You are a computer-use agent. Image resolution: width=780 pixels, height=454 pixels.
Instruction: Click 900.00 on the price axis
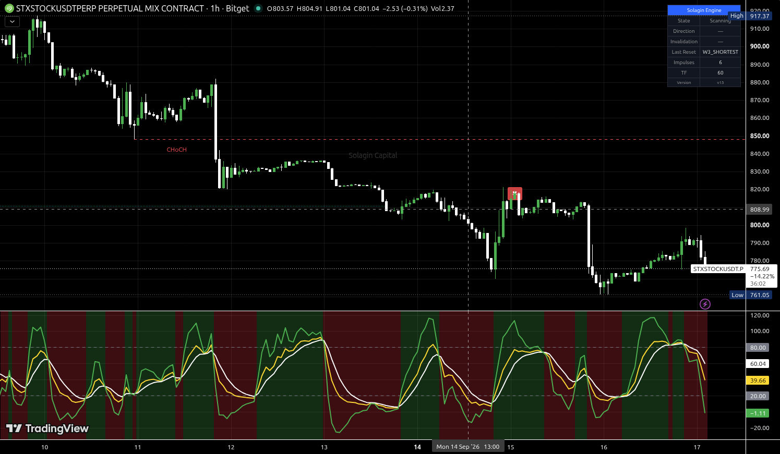click(760, 46)
